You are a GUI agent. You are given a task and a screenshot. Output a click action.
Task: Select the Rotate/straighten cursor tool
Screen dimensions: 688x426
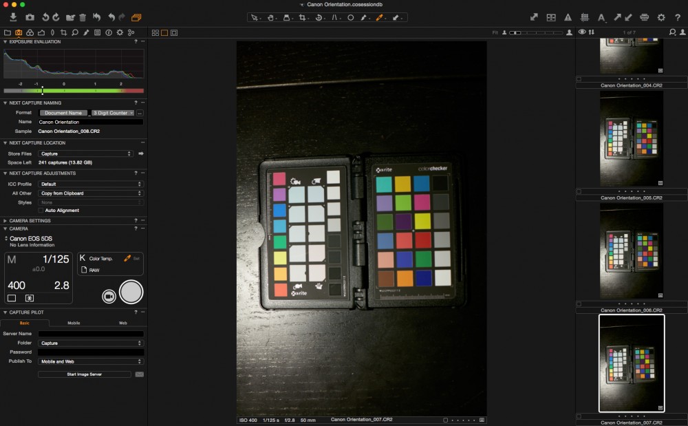[x=319, y=17]
